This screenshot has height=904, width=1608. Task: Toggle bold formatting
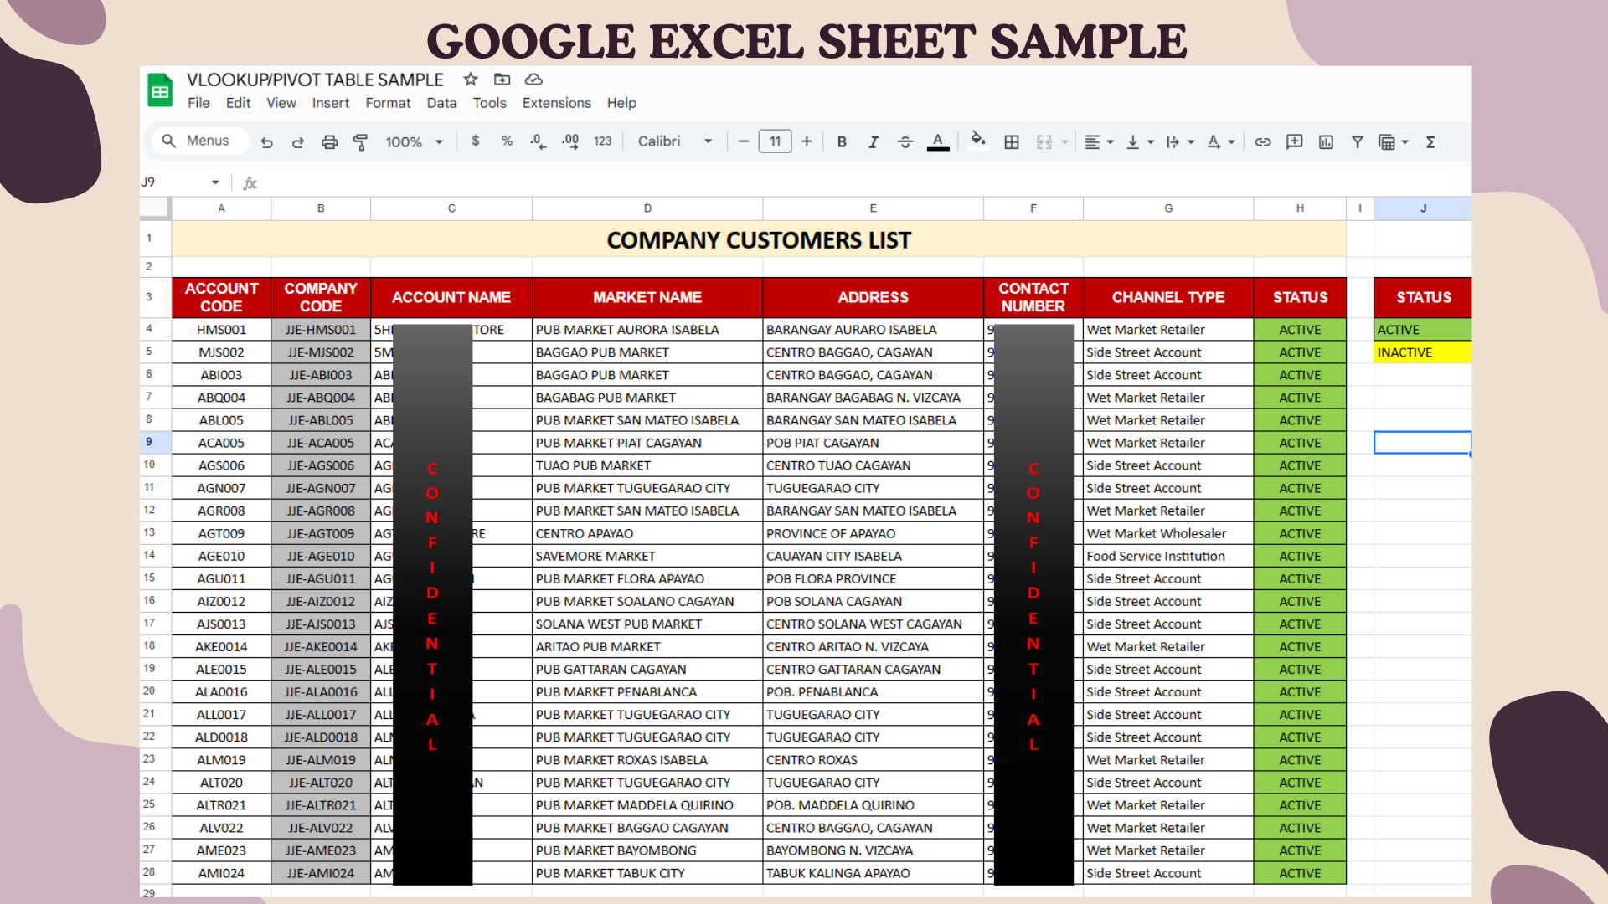pos(842,142)
